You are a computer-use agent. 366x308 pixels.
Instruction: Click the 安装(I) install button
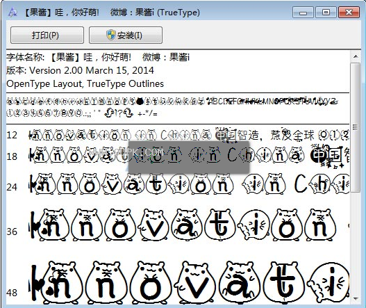[x=125, y=35]
